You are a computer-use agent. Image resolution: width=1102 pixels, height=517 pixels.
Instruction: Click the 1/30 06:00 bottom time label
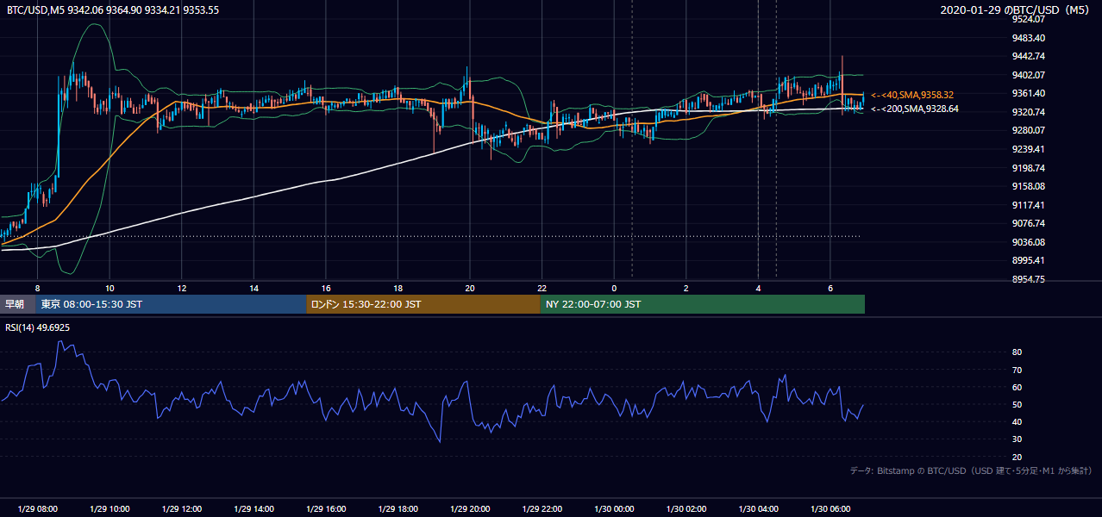coord(830,509)
